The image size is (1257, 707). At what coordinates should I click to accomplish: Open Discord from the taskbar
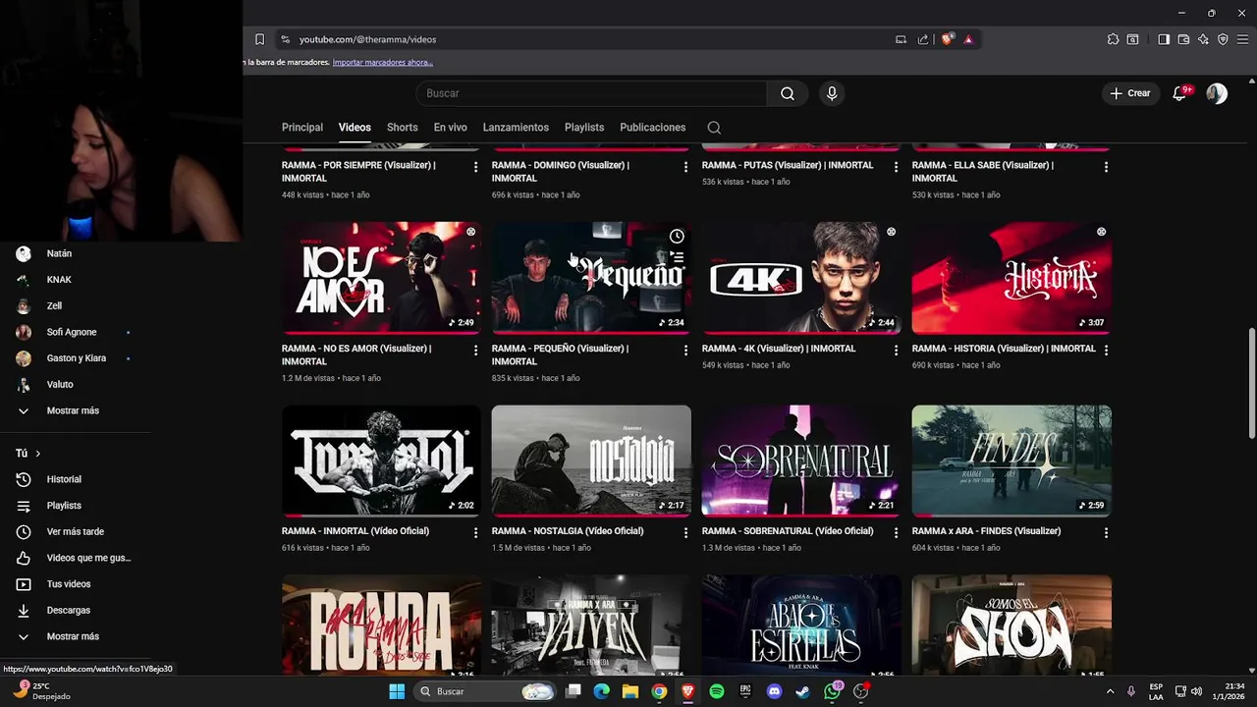tap(774, 691)
